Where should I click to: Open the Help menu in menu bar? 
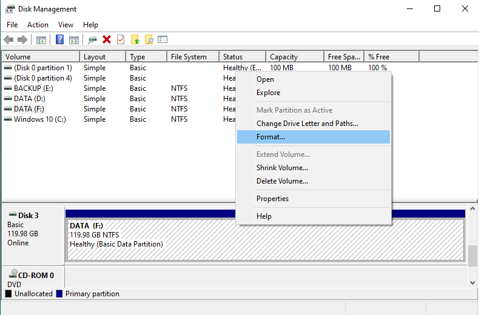(90, 25)
